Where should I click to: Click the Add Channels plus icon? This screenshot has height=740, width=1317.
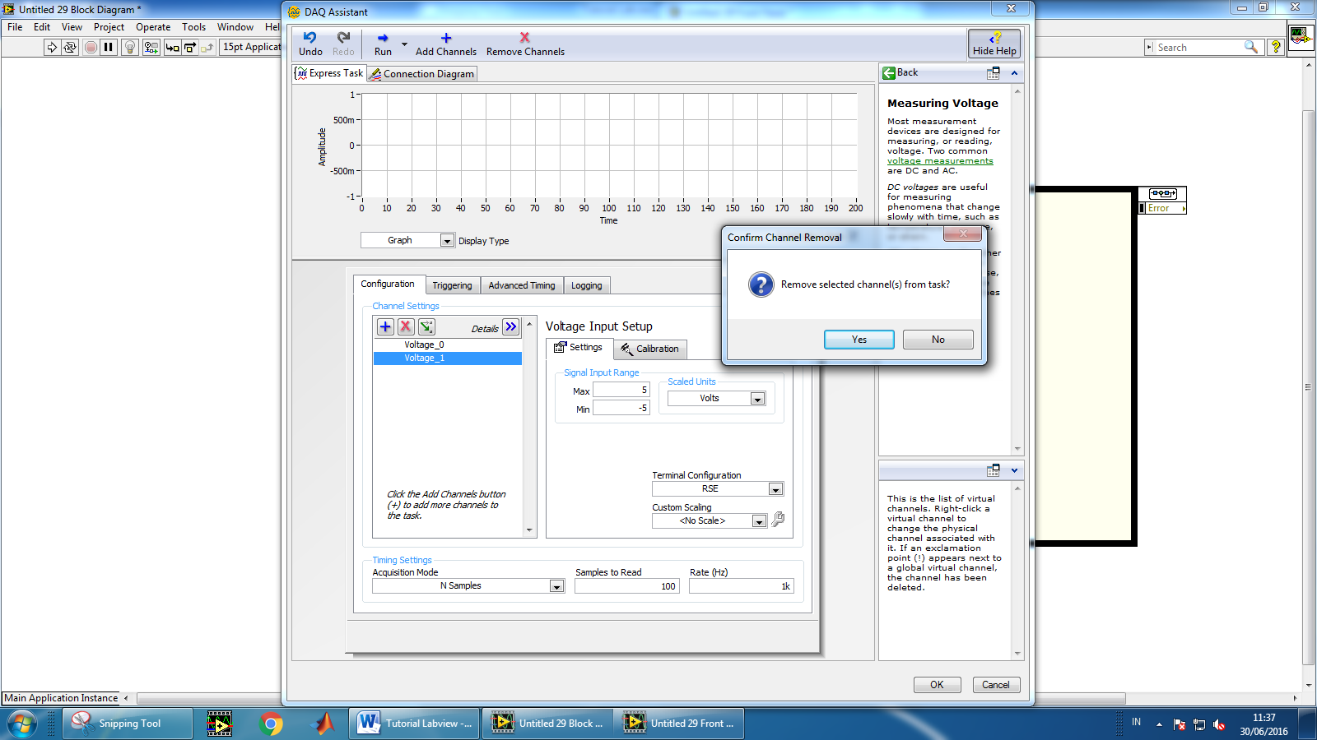pyautogui.click(x=445, y=38)
